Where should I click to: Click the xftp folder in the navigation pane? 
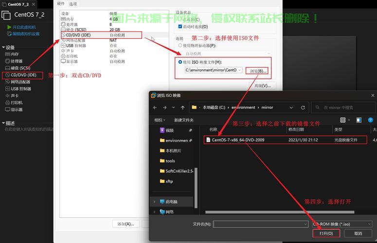coord(166,181)
